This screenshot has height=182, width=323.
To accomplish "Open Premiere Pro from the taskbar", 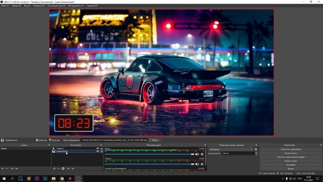I will click(x=37, y=178).
